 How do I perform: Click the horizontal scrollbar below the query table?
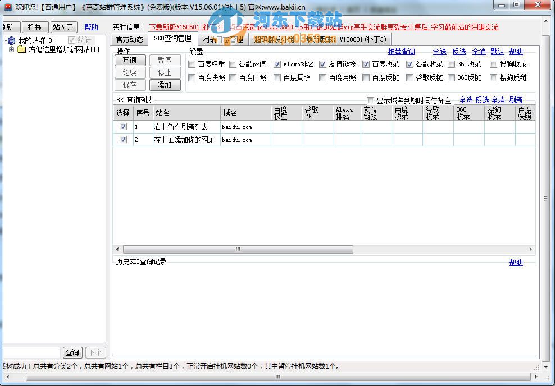coord(237,249)
